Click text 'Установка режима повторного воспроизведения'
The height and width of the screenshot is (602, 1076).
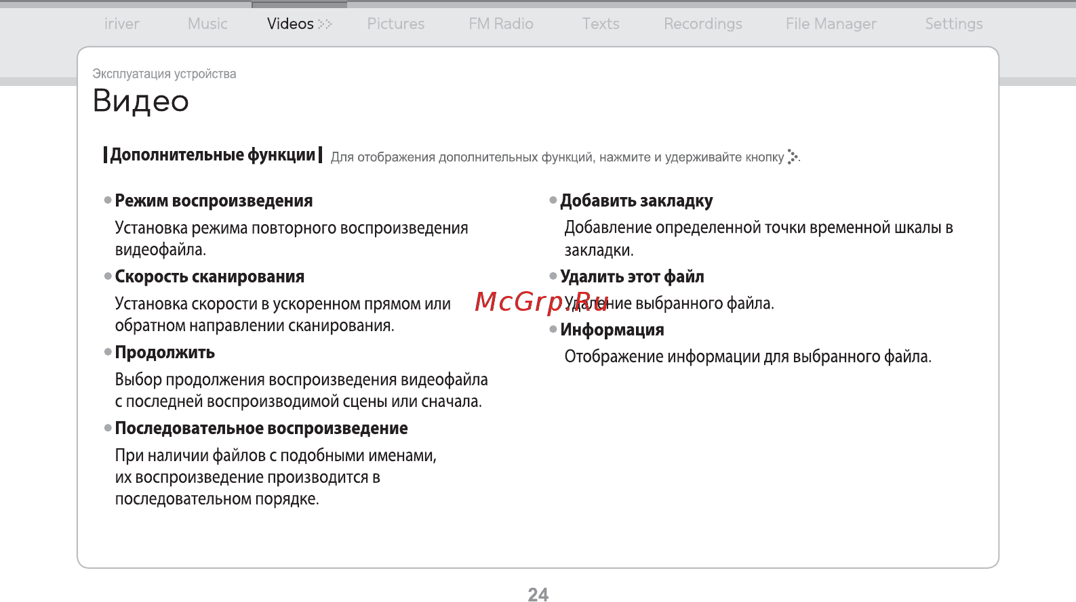pyautogui.click(x=292, y=228)
